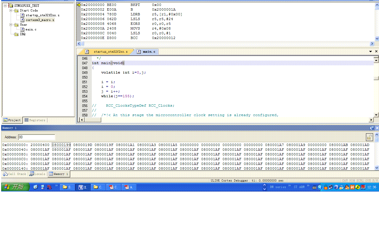Select startup_stm32f2xx.s in the project tree
Viewport: 379px width, 227px height.
click(42, 15)
